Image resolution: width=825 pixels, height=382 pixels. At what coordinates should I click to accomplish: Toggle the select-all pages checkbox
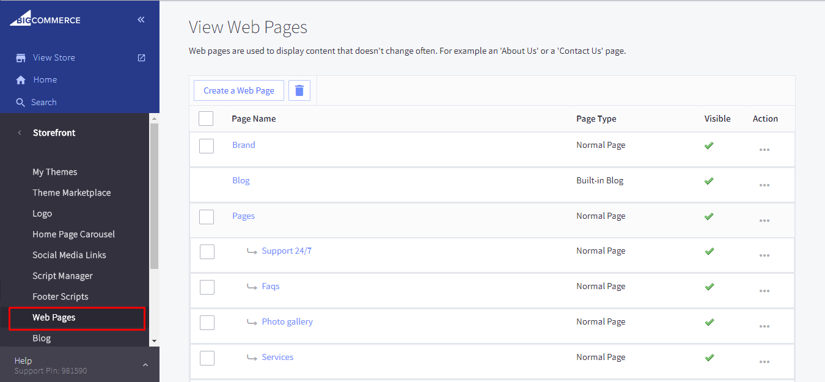click(x=206, y=119)
